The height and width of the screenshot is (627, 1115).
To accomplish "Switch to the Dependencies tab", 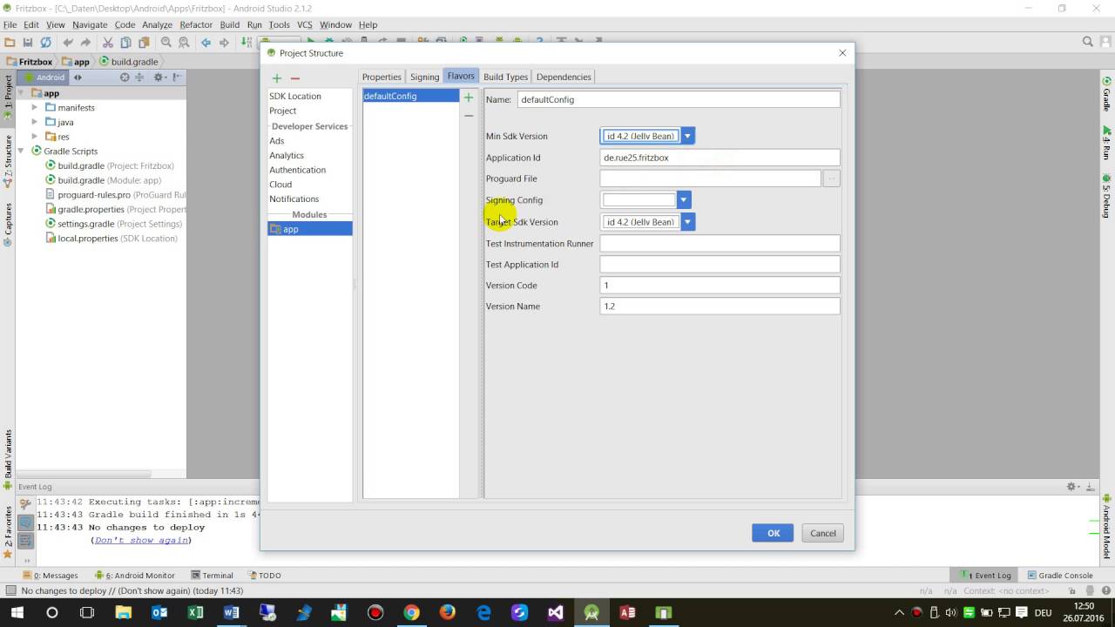I will click(x=564, y=77).
